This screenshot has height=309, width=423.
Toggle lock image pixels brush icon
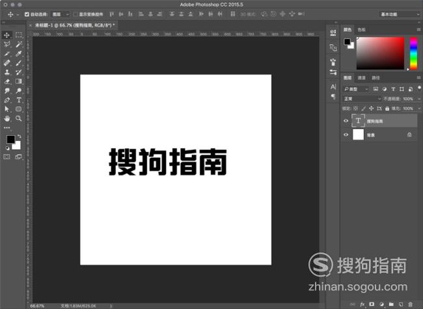[363, 108]
